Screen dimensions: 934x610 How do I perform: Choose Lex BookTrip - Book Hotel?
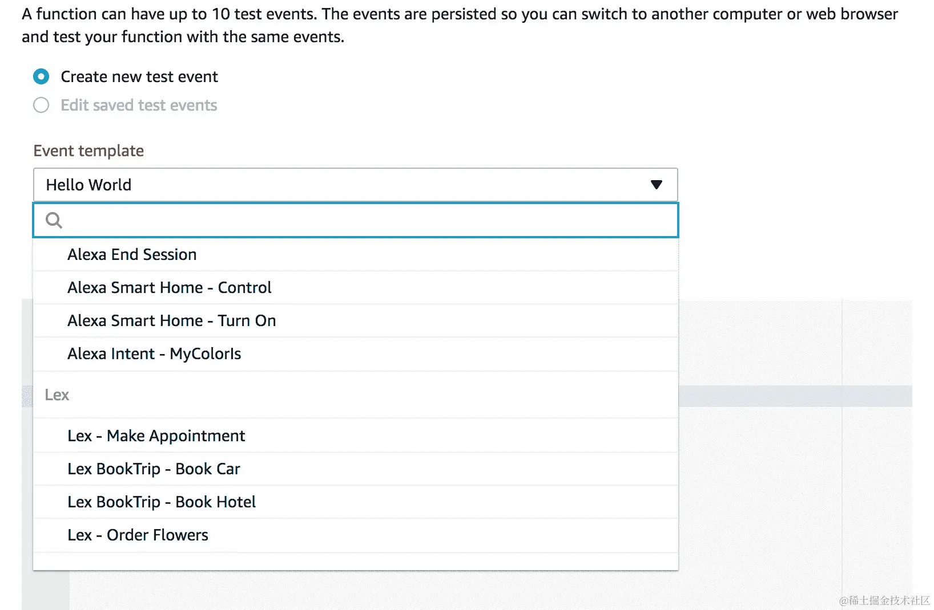pos(162,502)
